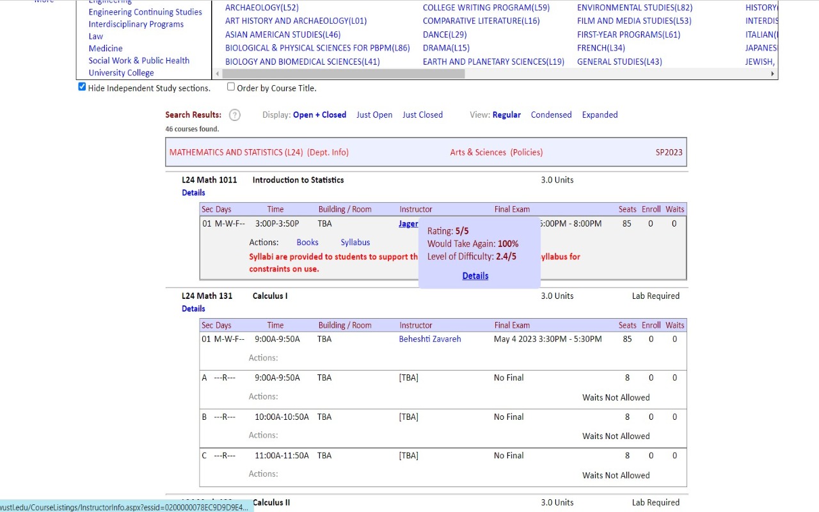Open Syllabus for Math 1011 section
This screenshot has width=819, height=512.
coord(355,243)
